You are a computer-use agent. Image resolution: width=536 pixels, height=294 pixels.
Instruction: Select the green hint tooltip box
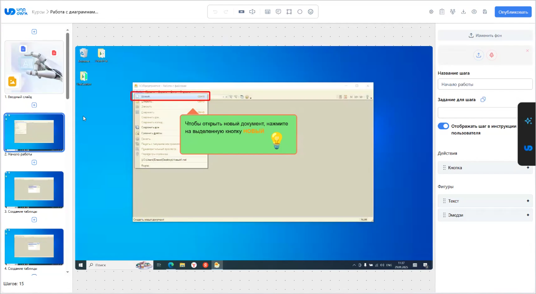tap(238, 134)
